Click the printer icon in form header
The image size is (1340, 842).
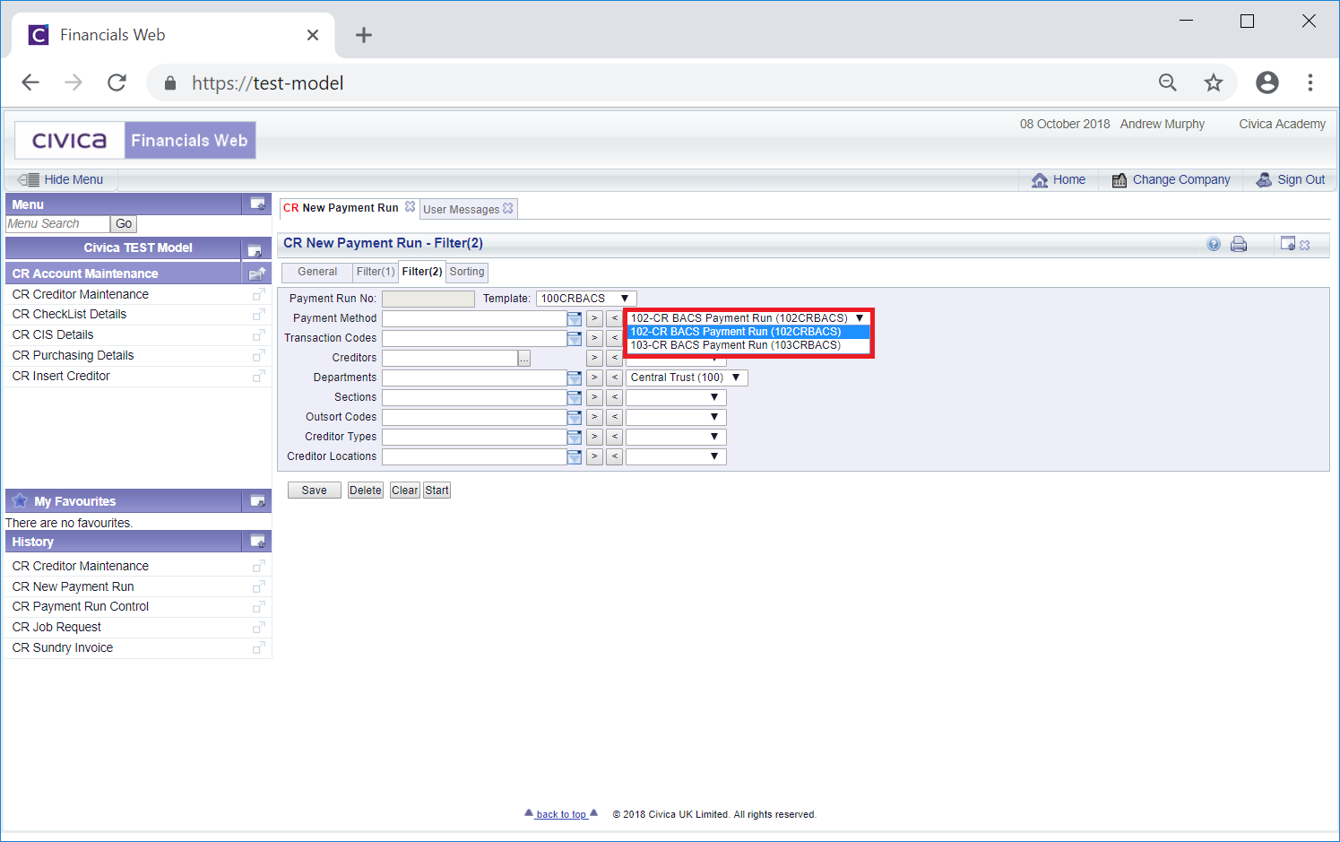[1239, 244]
